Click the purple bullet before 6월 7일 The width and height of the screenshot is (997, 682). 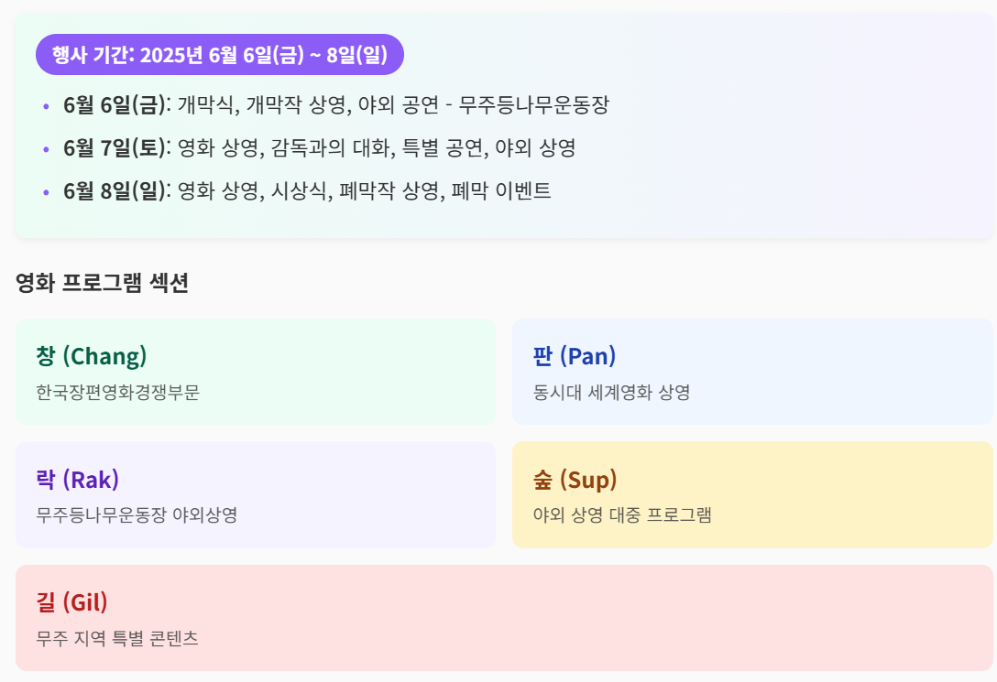(x=46, y=149)
